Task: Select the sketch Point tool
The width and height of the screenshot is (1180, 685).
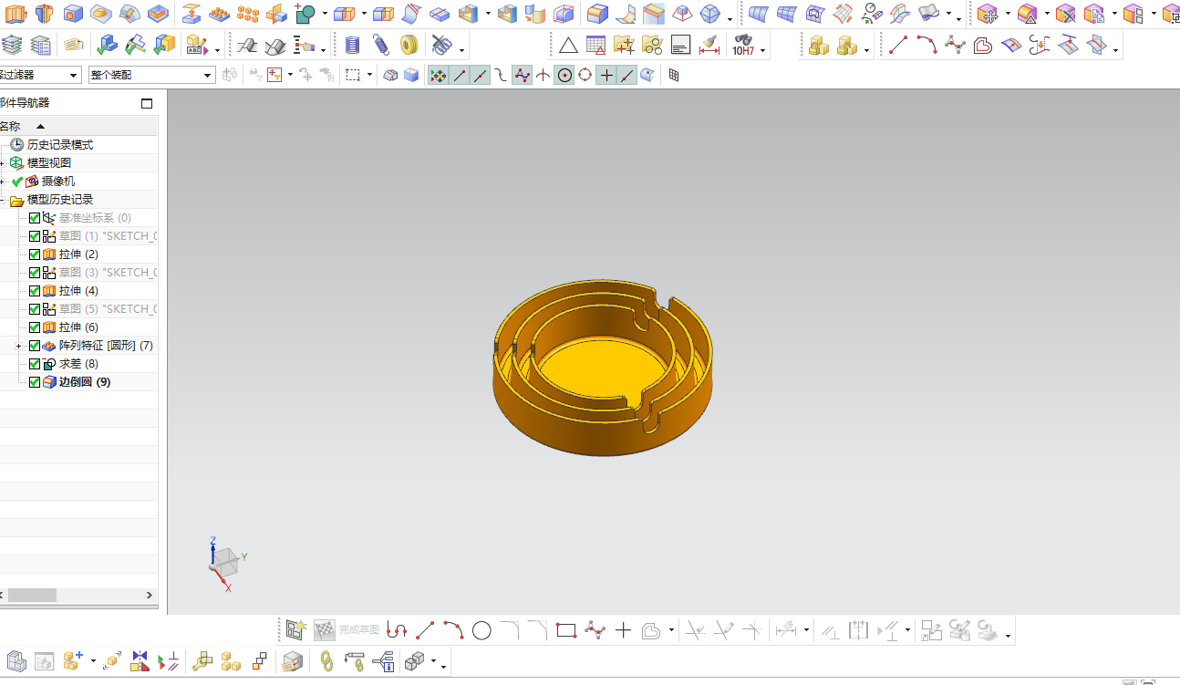Action: click(623, 629)
